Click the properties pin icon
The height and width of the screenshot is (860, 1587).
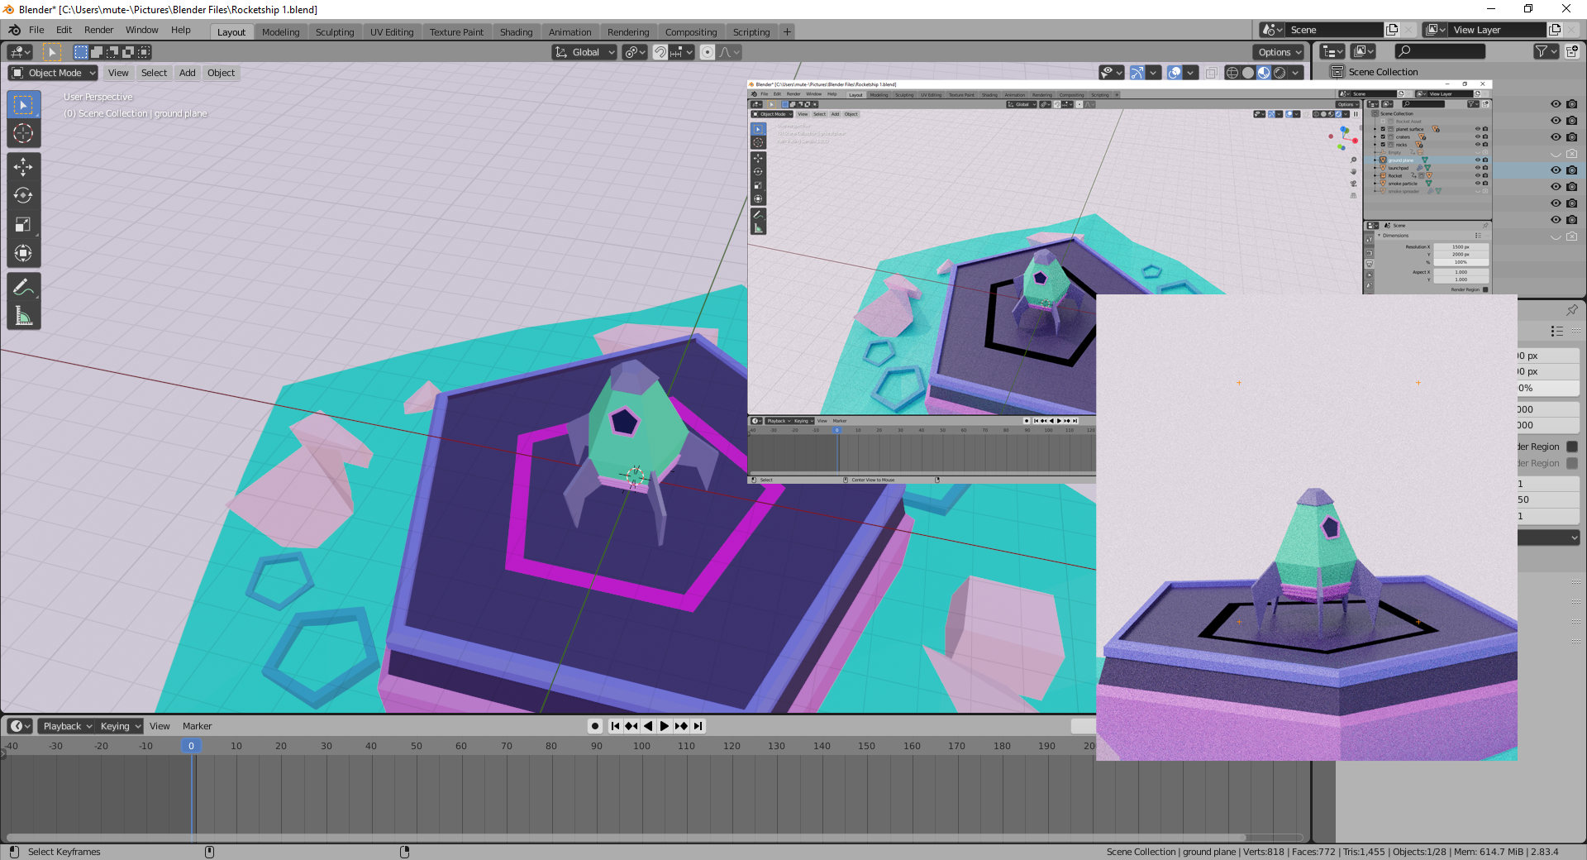click(1572, 309)
